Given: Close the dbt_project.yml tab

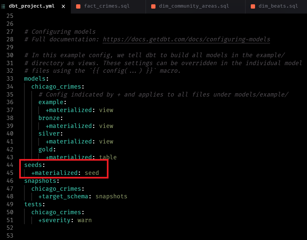Looking at the screenshot, I should [x=63, y=7].
